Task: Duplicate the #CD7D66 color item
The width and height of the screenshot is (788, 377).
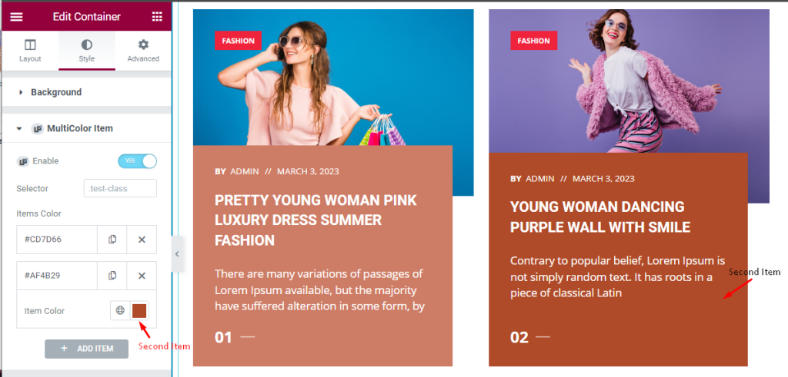Action: coord(112,240)
